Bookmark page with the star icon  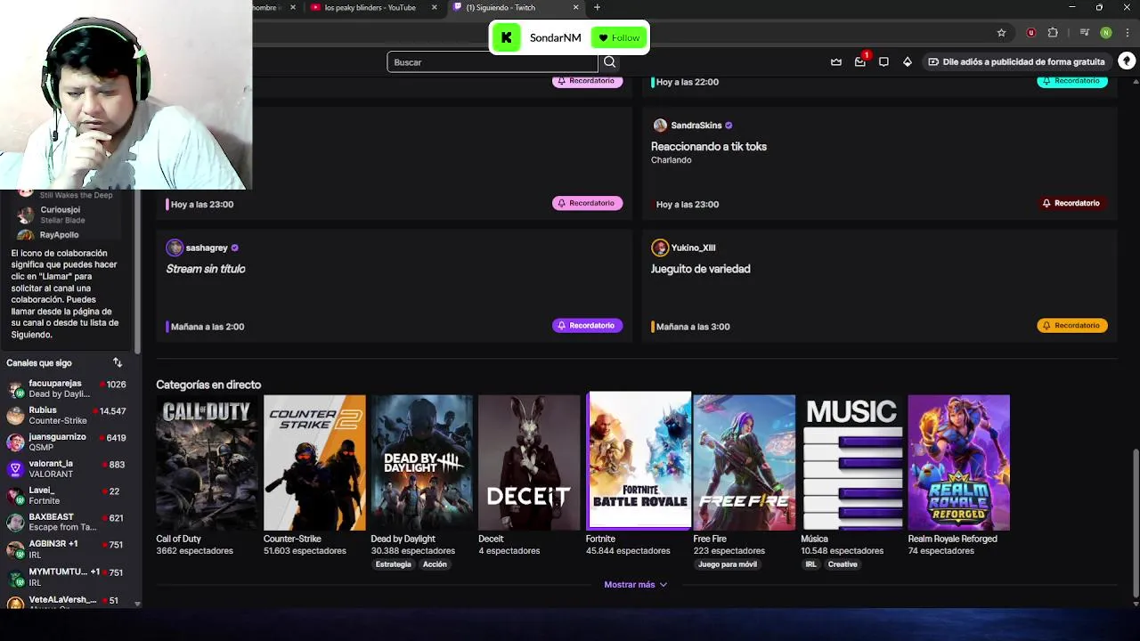tap(1001, 33)
